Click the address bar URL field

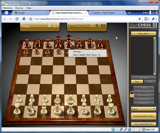(85, 19)
